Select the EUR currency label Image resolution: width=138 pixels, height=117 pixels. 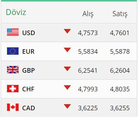28,52
